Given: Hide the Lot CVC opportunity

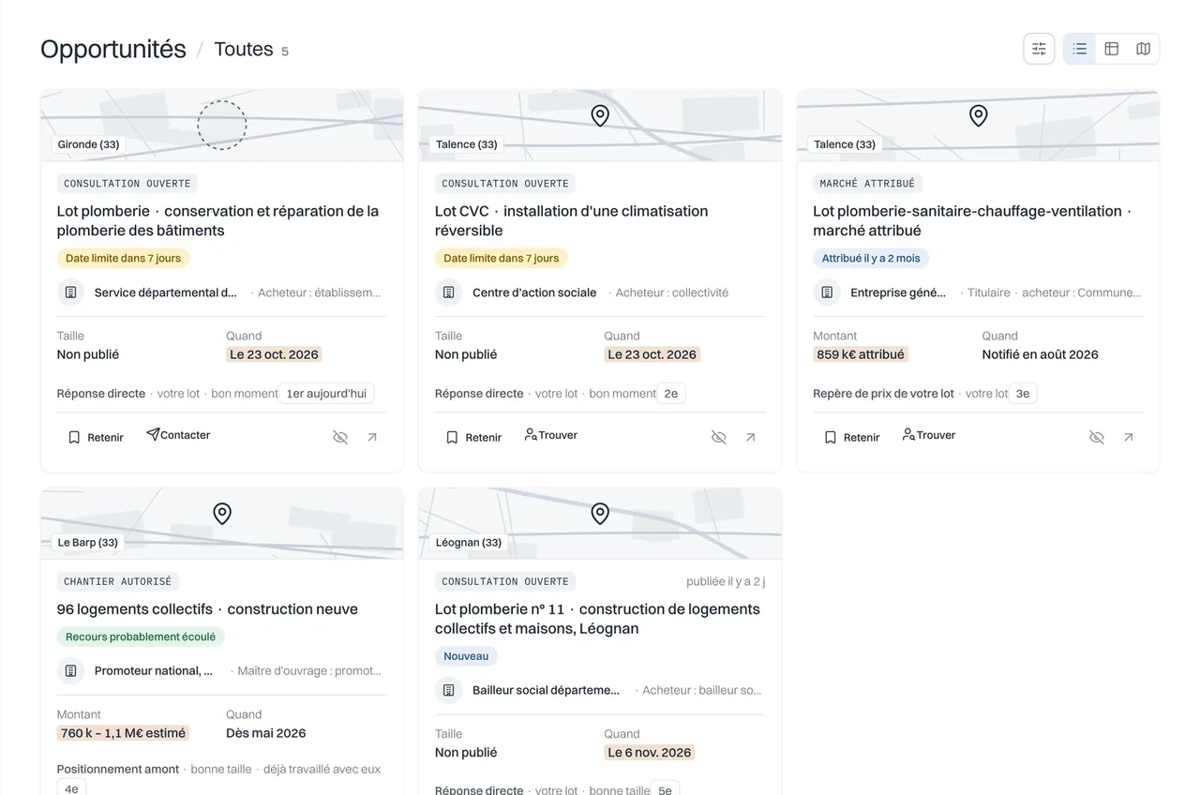Looking at the screenshot, I should [718, 437].
